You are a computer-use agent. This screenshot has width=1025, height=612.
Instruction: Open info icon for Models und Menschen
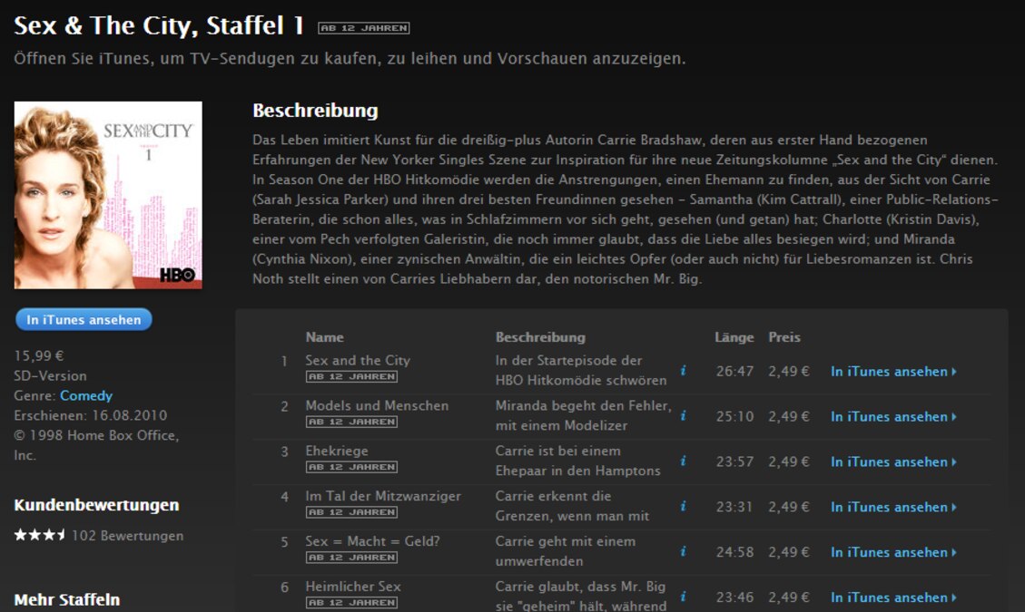(683, 416)
